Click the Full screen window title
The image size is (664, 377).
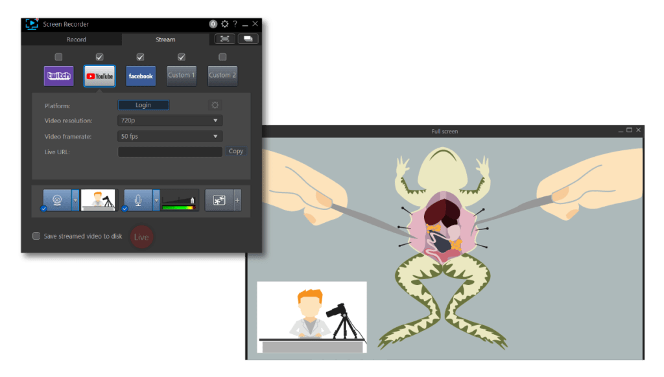[445, 131]
